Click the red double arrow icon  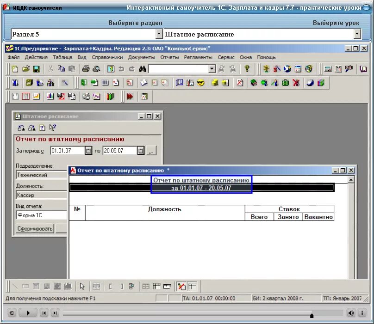(x=130, y=96)
